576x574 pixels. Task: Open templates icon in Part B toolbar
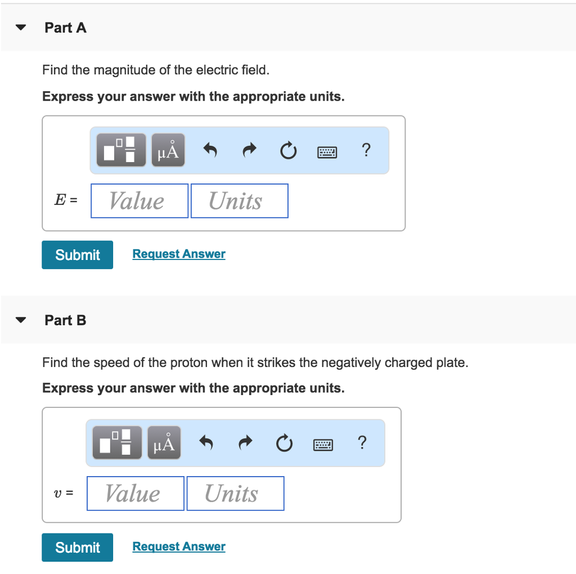click(x=117, y=443)
